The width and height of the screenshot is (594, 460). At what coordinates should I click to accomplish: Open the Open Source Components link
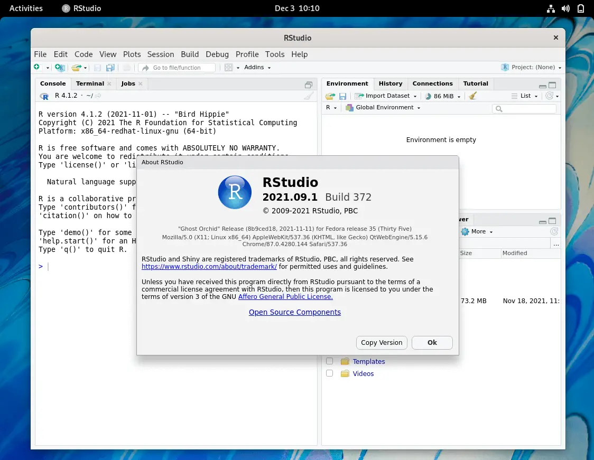[295, 312]
